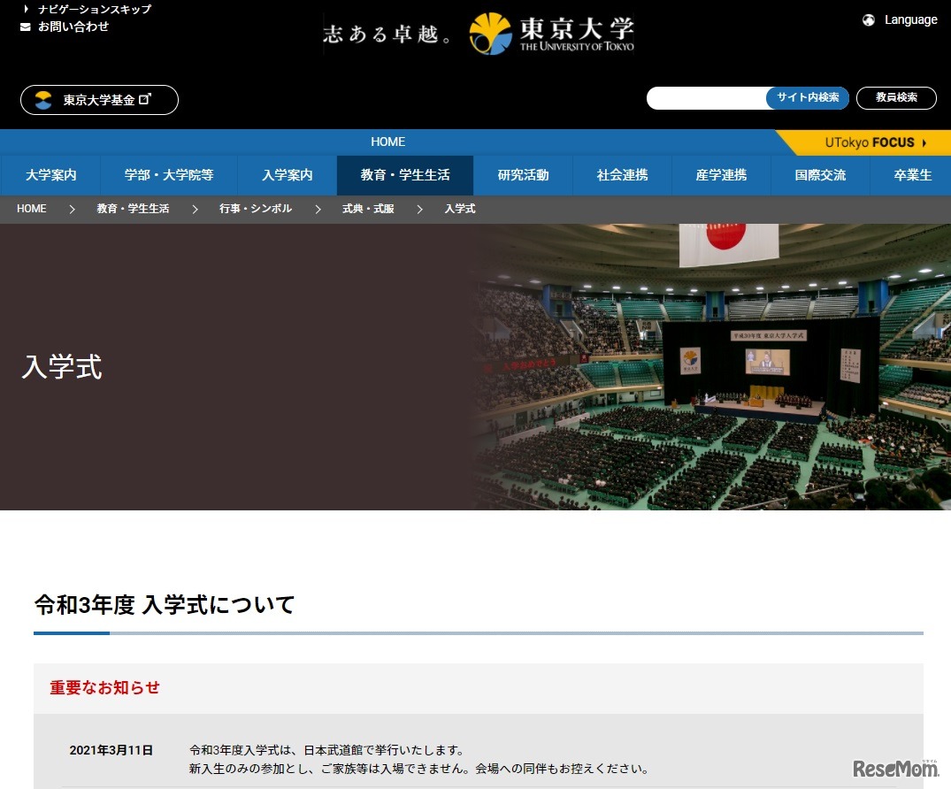
Task: Click the large 入学式 page title
Action: (x=62, y=367)
